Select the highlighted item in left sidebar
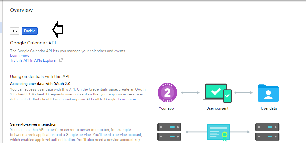Screen dimensions: 306x143 (1, 28)
